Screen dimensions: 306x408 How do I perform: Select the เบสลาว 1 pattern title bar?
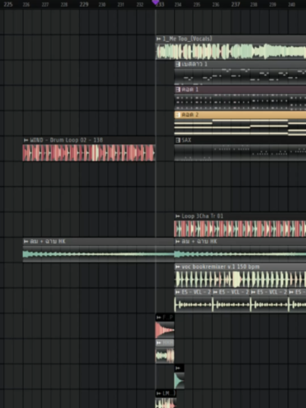point(240,64)
